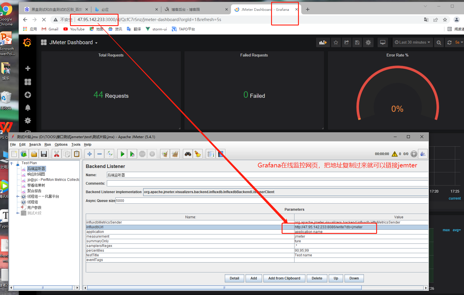
Task: Click the Grafana logo home icon
Action: [28, 43]
